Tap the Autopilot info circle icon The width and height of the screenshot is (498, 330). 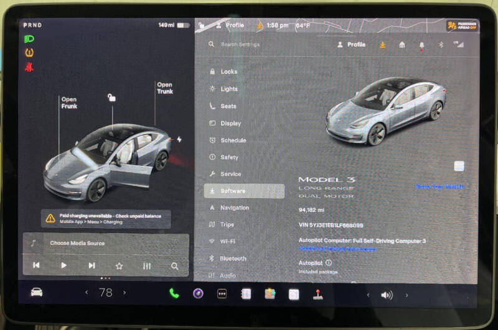point(329,263)
